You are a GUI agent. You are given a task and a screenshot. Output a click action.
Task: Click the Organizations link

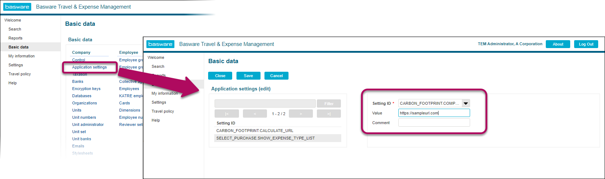tap(84, 103)
